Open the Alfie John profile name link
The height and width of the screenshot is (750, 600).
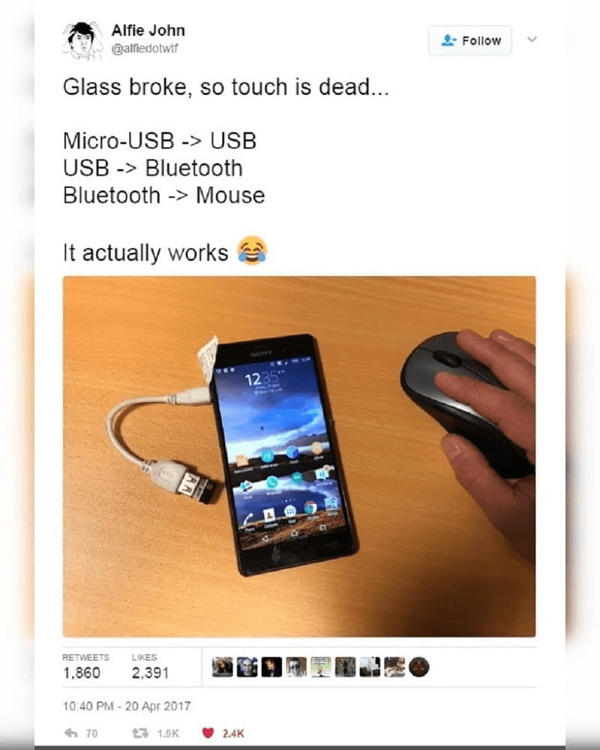148,31
